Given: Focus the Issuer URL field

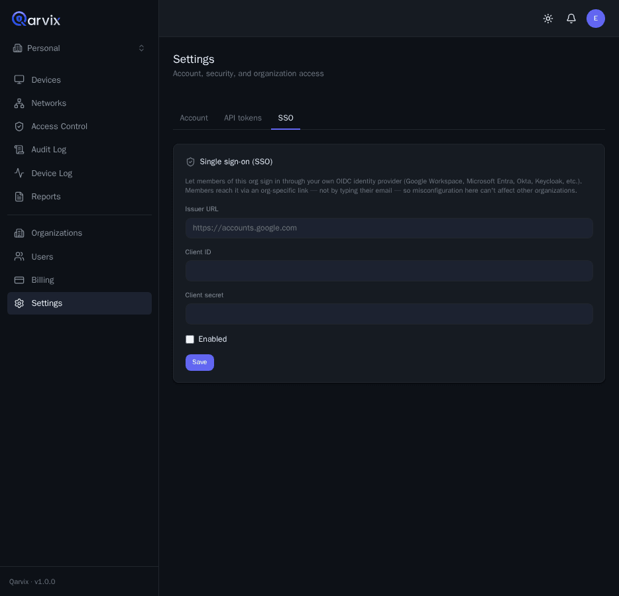Looking at the screenshot, I should [389, 228].
